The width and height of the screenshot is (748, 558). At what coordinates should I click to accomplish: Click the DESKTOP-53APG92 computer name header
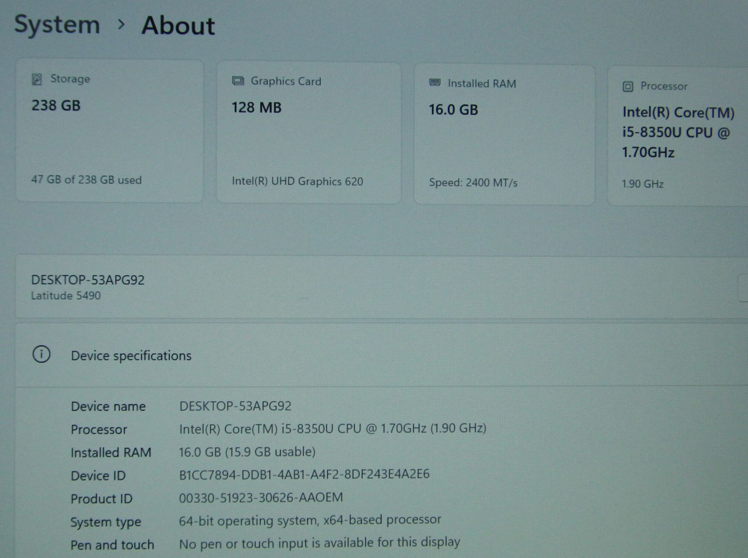click(88, 280)
